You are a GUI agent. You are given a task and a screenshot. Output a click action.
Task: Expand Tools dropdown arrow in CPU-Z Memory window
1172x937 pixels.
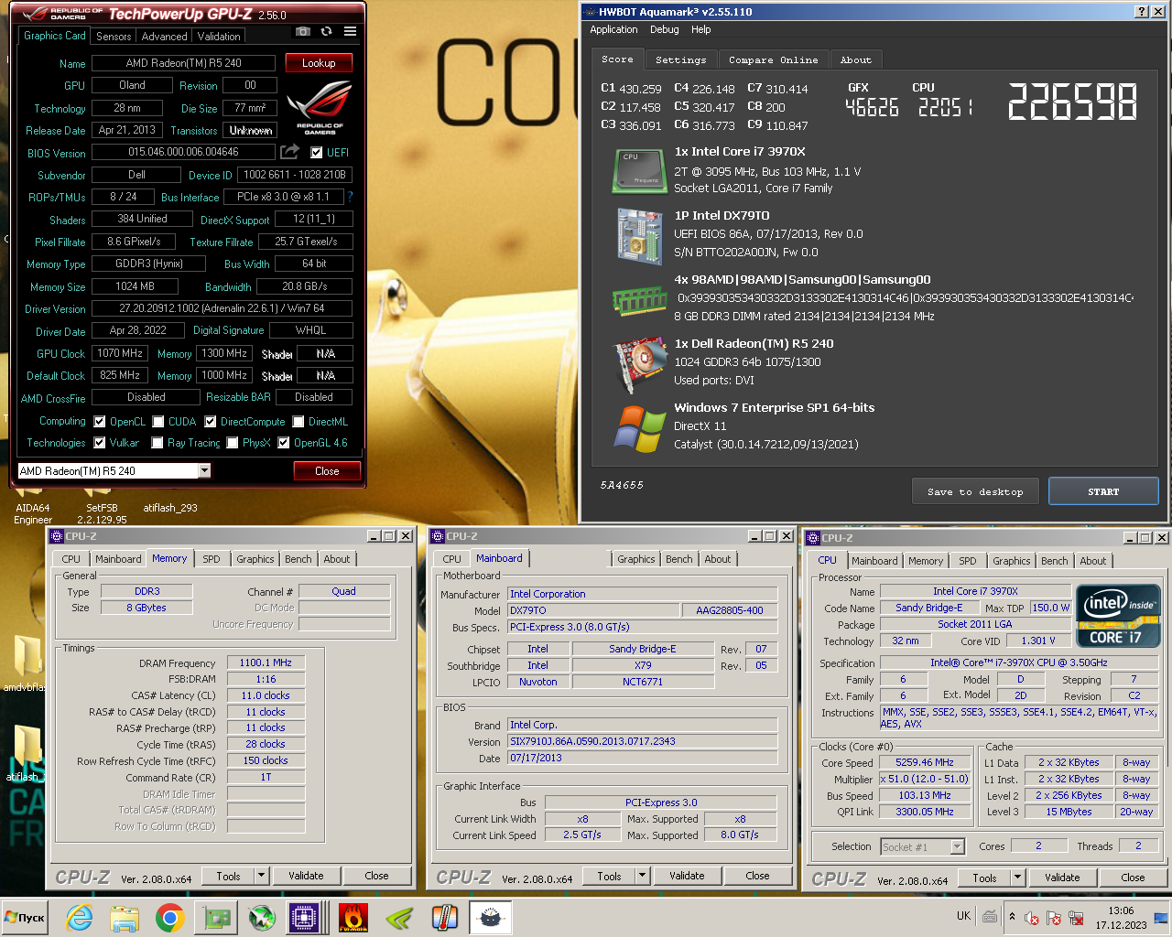tap(261, 876)
